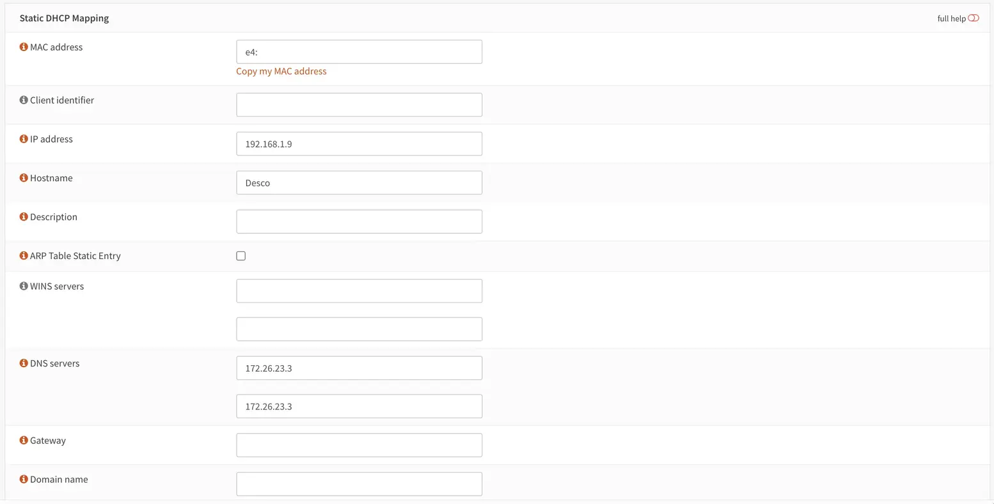The image size is (994, 504).
Task: Show help for ARP Table Static Entry
Action: [x=24, y=255]
